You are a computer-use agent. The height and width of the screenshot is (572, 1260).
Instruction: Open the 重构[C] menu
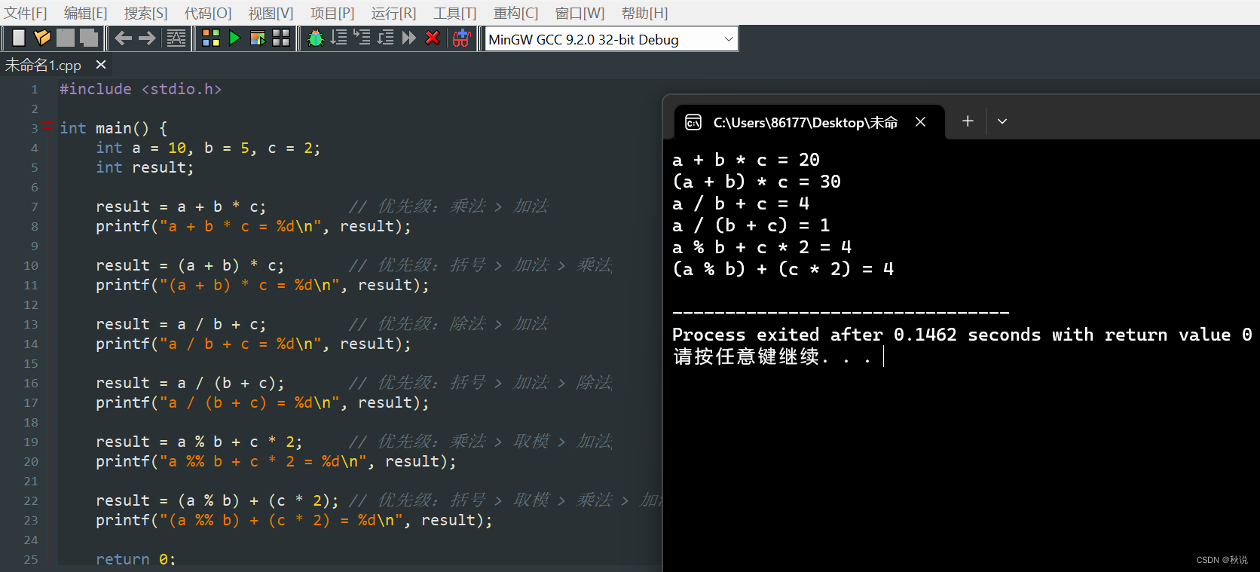click(515, 13)
